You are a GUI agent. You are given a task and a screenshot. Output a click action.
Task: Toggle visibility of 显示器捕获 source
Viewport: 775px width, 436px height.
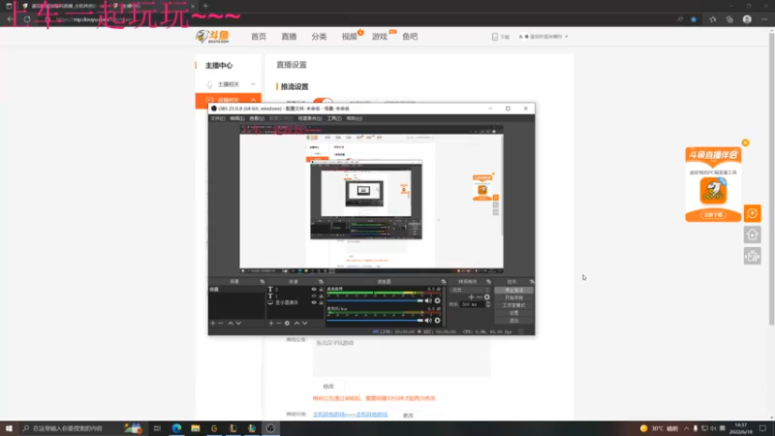(x=313, y=302)
